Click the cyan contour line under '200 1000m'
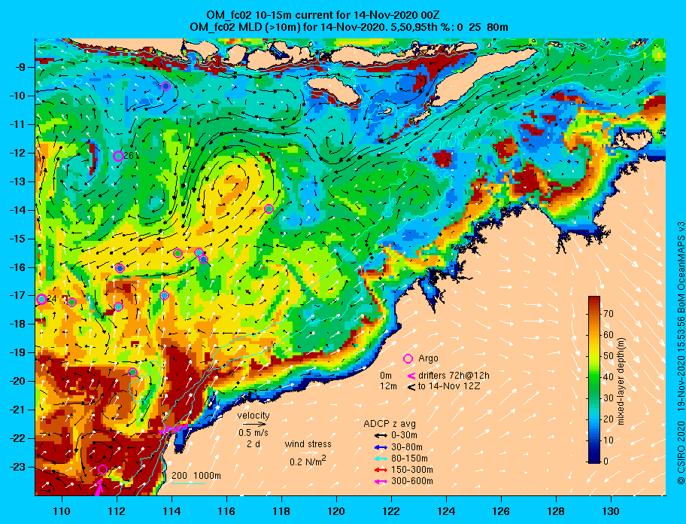 pos(188,484)
